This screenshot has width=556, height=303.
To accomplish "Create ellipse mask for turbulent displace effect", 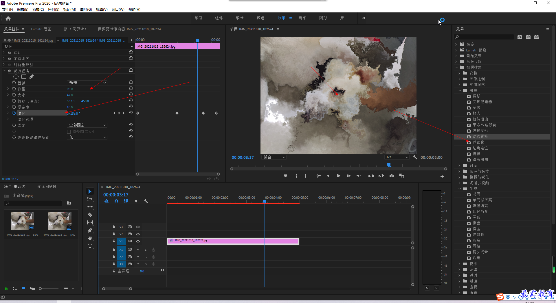I will [16, 77].
